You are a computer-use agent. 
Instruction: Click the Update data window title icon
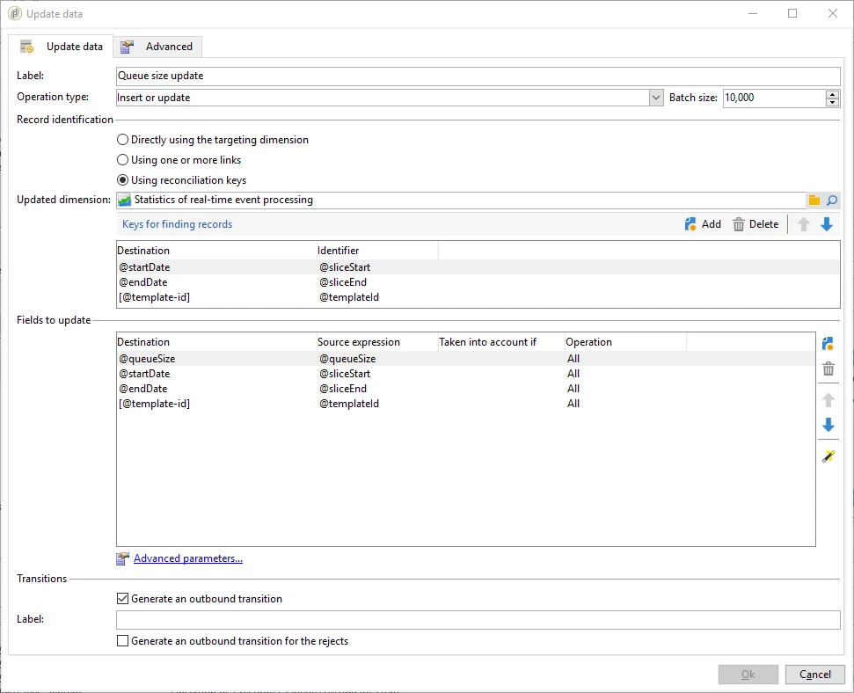click(15, 13)
